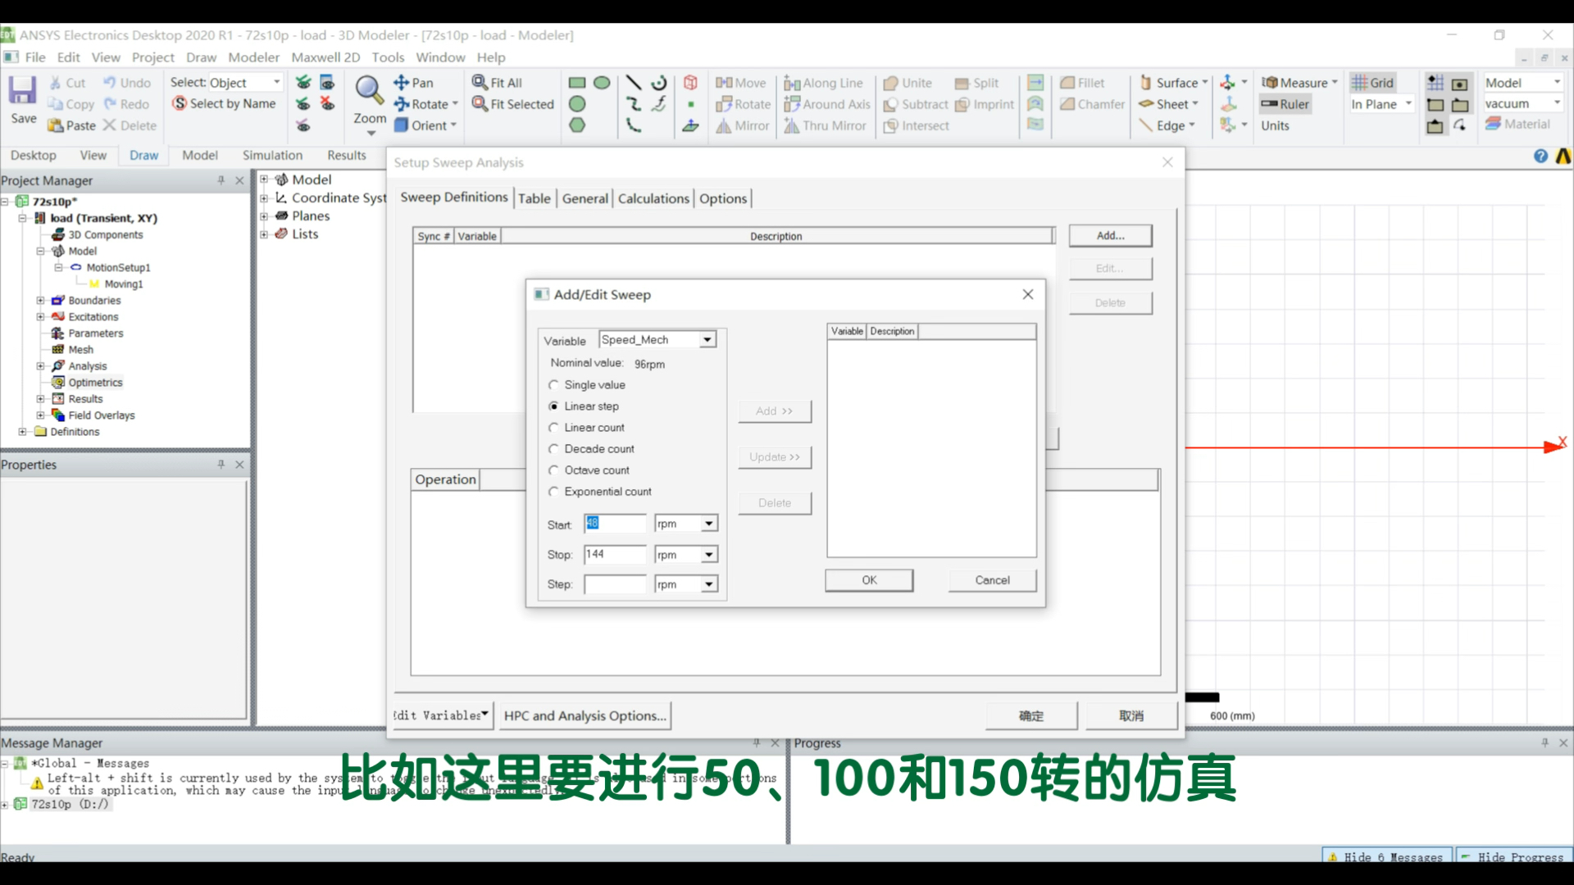Click the Chamfer icon
Image resolution: width=1574 pixels, height=885 pixels.
coord(1091,104)
